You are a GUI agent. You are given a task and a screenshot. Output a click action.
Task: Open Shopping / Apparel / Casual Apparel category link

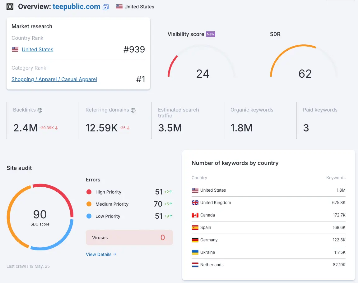54,79
